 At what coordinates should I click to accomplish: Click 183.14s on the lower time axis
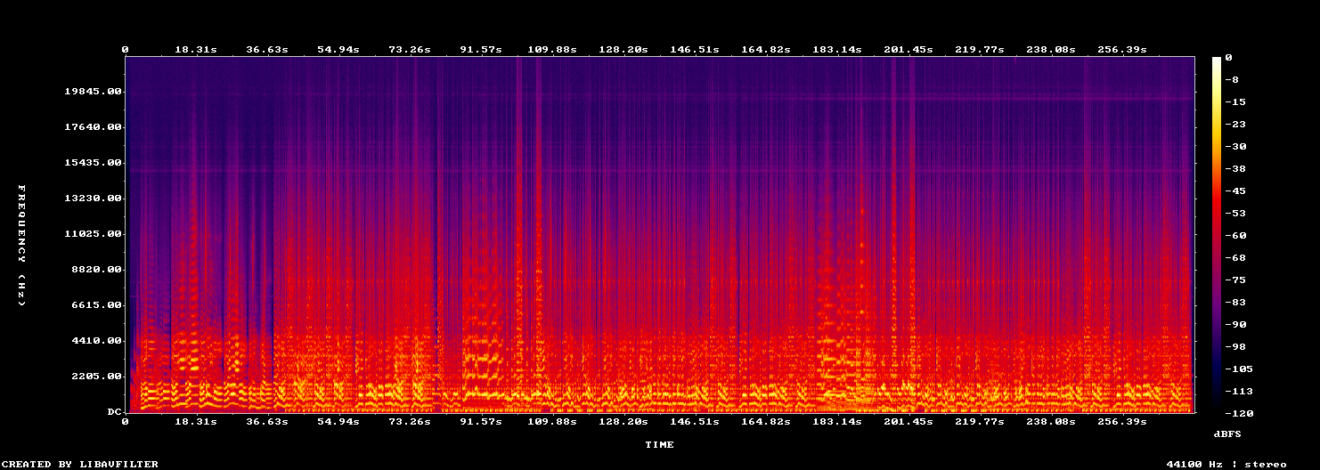837,421
